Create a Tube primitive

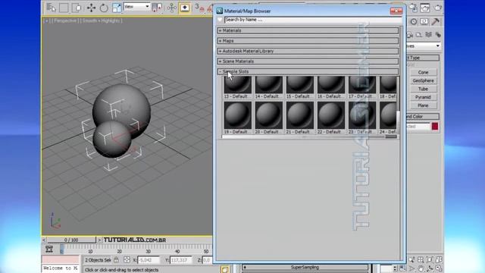(423, 89)
